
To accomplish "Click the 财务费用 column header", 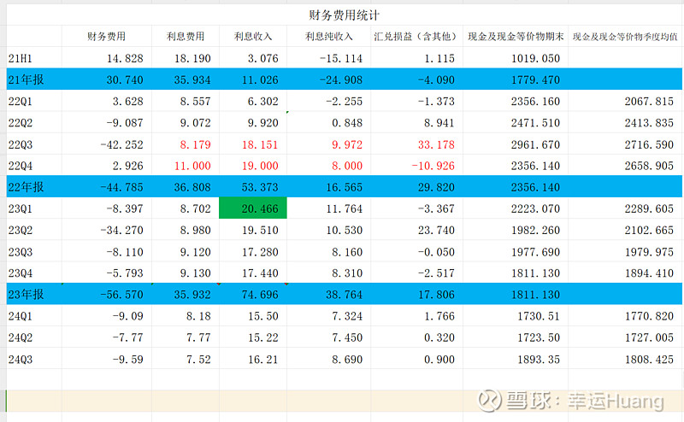I will coord(106,36).
